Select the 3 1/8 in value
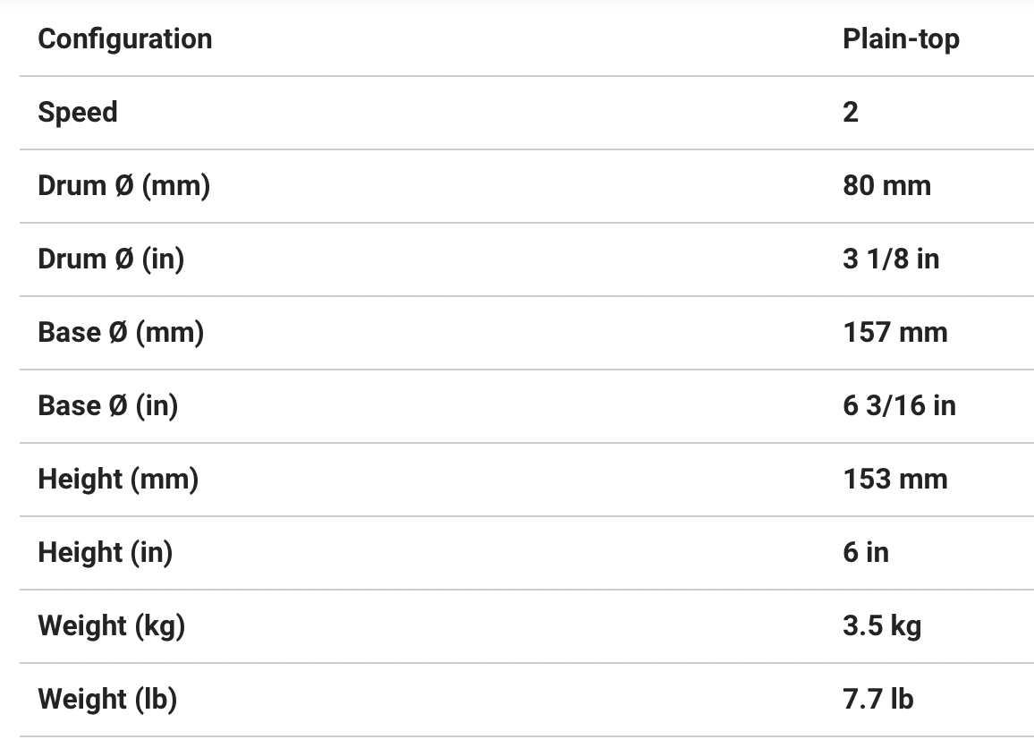 [x=891, y=259]
